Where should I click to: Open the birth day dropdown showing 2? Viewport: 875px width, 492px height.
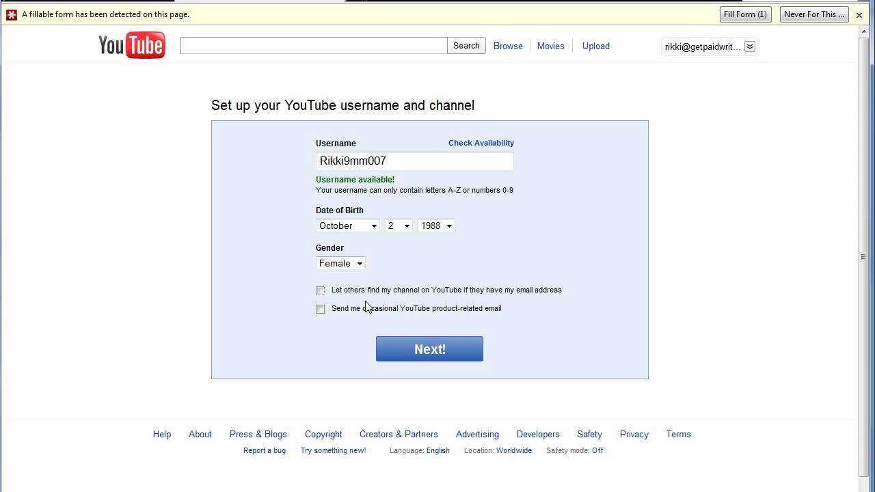point(399,225)
